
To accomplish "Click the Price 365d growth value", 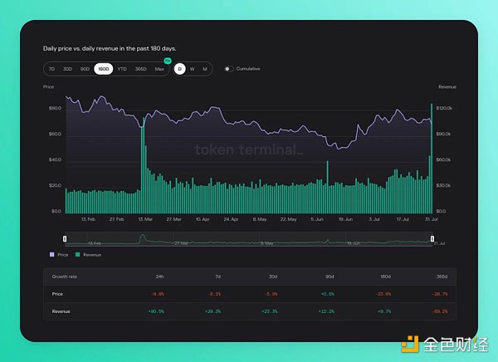I will tap(440, 294).
